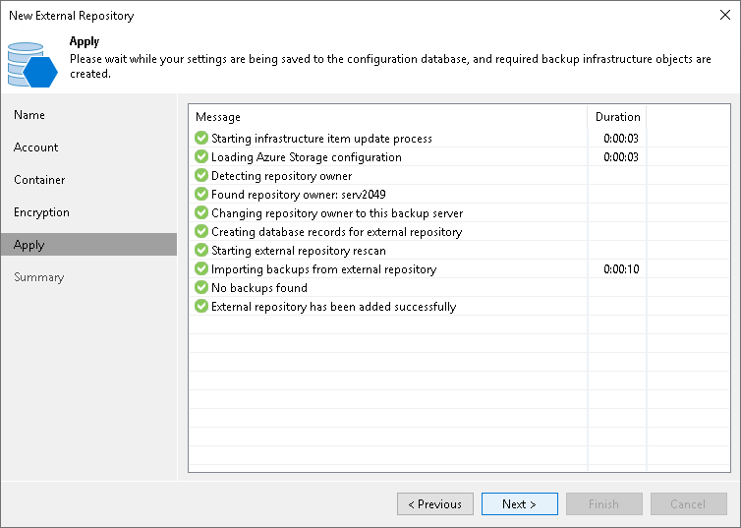The width and height of the screenshot is (741, 528).
Task: Click the Duration column header
Action: (617, 117)
